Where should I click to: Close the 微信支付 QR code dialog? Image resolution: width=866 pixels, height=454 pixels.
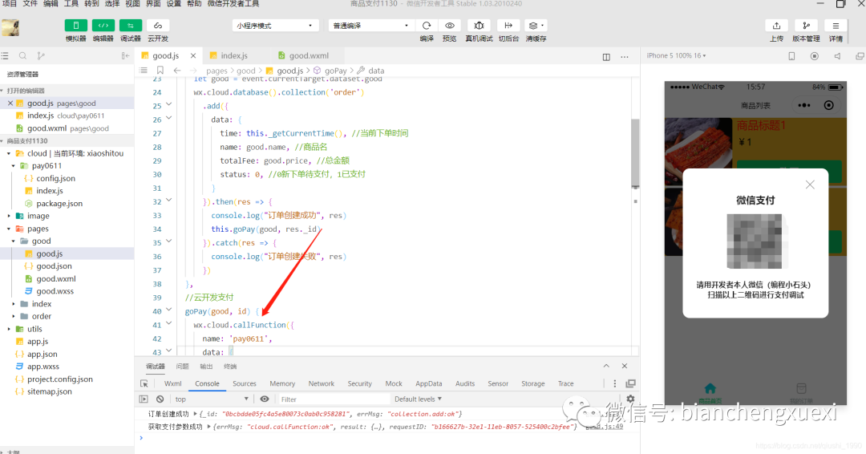810,185
